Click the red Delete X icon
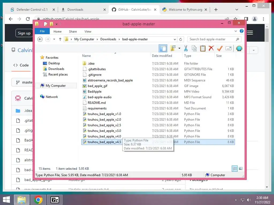274x205 pixels. pos(211,48)
